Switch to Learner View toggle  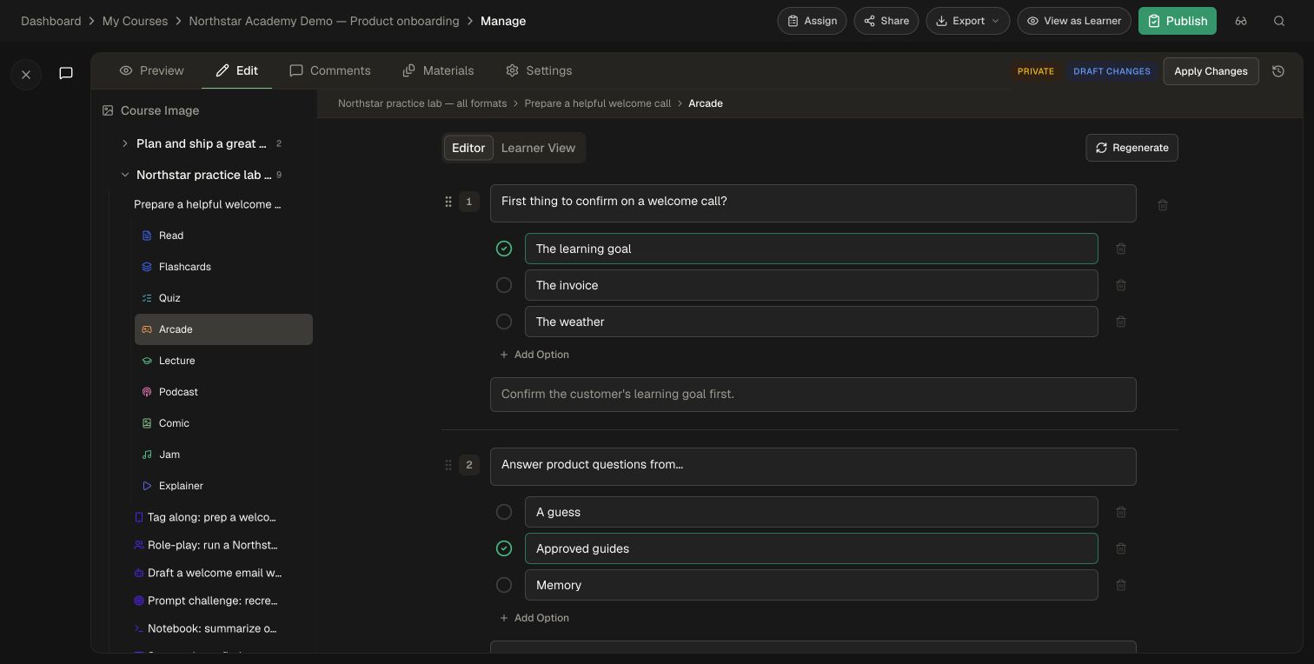click(538, 148)
